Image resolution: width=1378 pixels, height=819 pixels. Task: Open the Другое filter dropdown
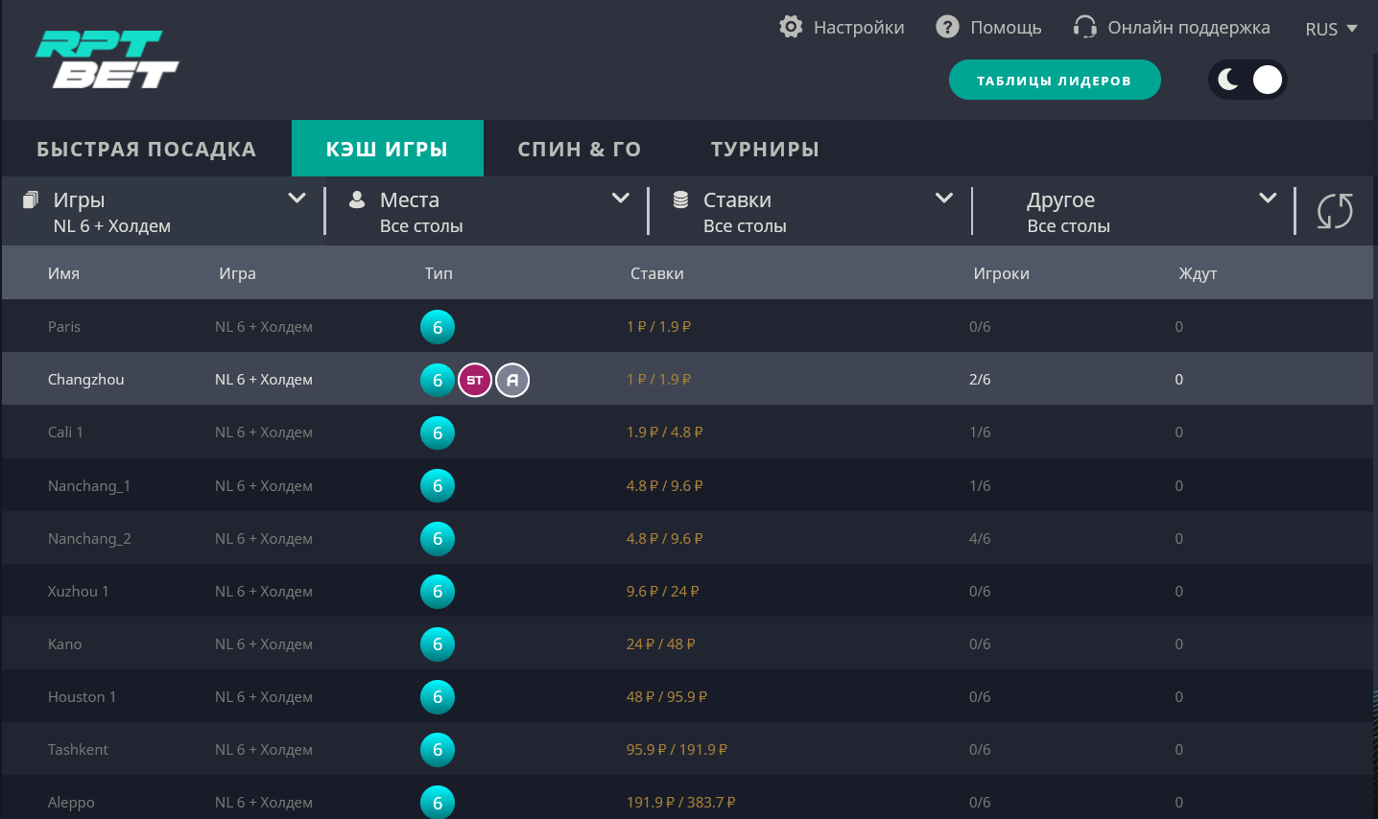pyautogui.click(x=1267, y=199)
